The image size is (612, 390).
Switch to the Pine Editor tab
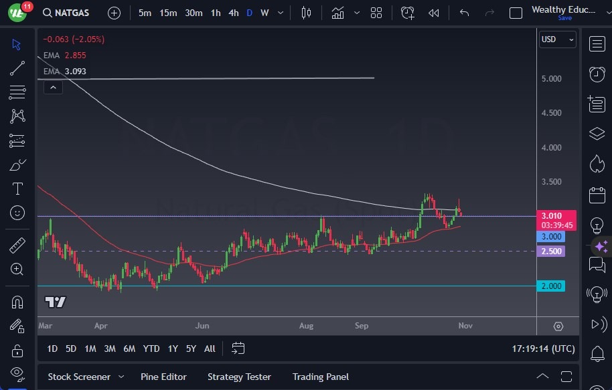tap(163, 377)
